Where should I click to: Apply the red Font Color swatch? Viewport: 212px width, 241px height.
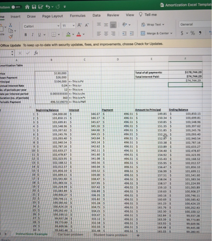[79, 34]
